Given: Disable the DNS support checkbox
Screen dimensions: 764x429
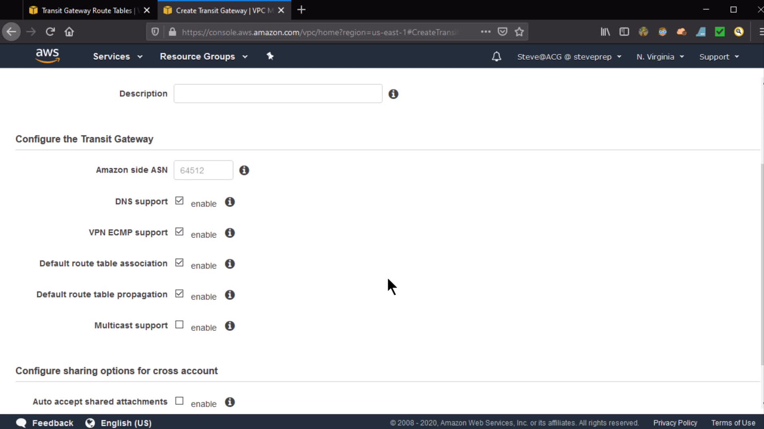Looking at the screenshot, I should pyautogui.click(x=179, y=201).
